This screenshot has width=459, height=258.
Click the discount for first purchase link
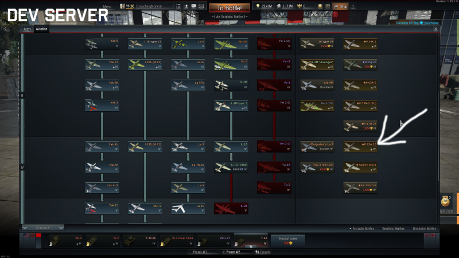tap(417, 23)
